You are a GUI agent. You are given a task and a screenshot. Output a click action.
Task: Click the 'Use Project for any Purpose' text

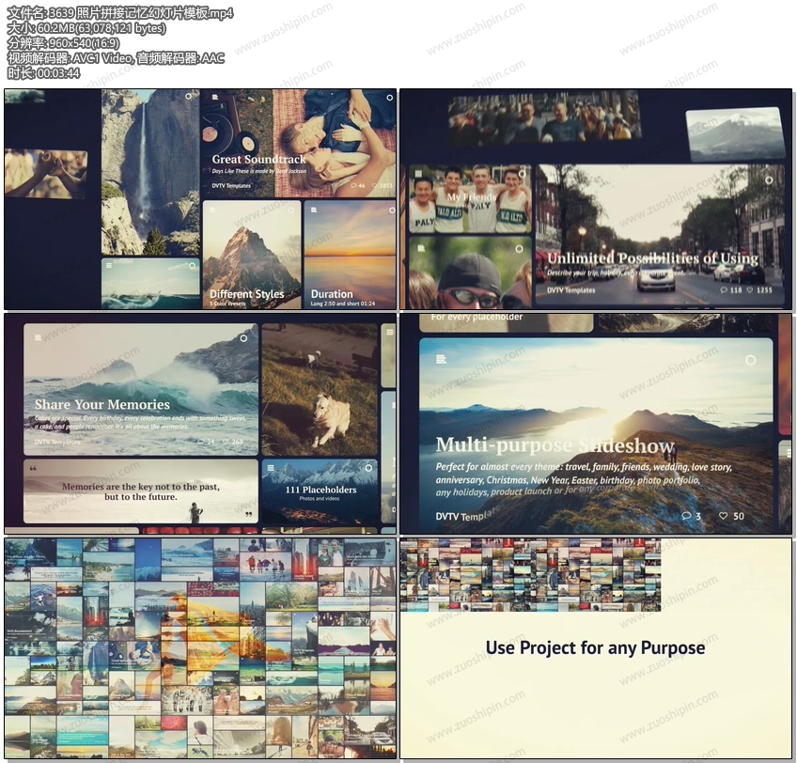[x=595, y=647]
